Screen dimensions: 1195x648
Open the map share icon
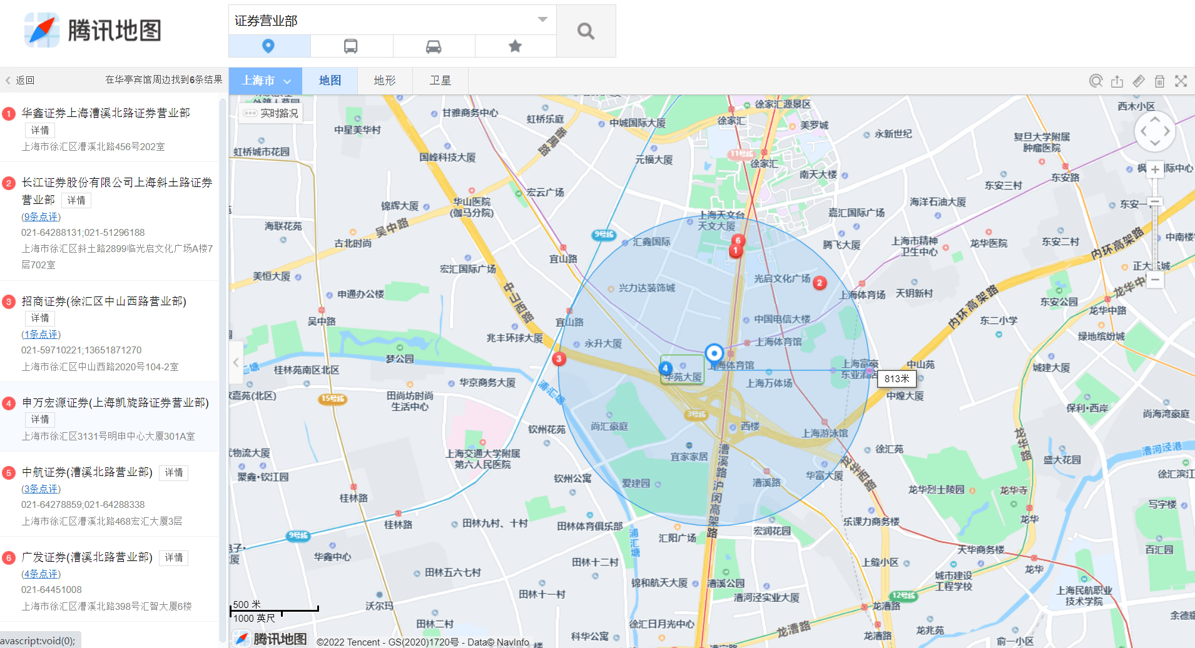[1117, 81]
